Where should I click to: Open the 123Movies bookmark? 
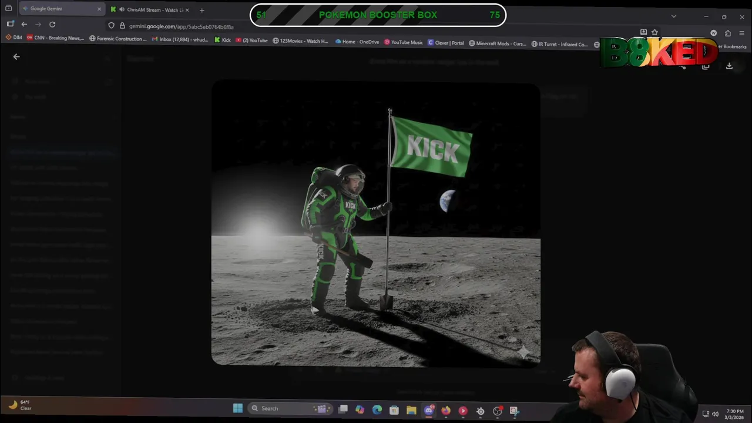[x=300, y=41]
